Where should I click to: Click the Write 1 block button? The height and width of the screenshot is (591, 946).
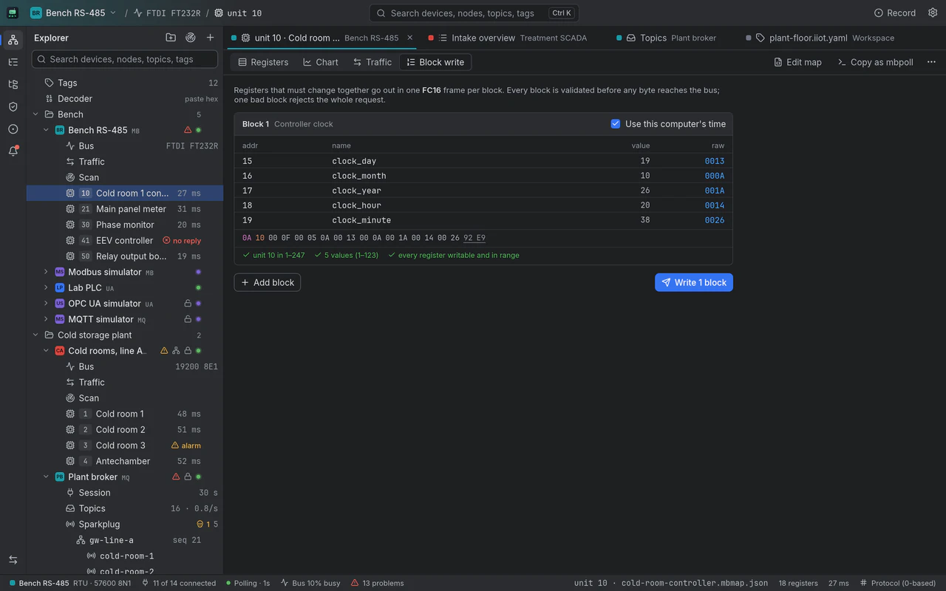pyautogui.click(x=694, y=282)
